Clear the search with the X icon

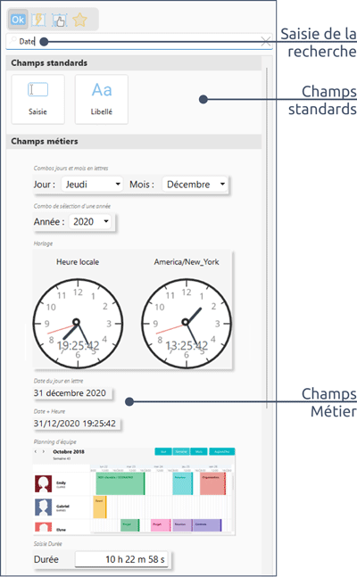pyautogui.click(x=266, y=41)
